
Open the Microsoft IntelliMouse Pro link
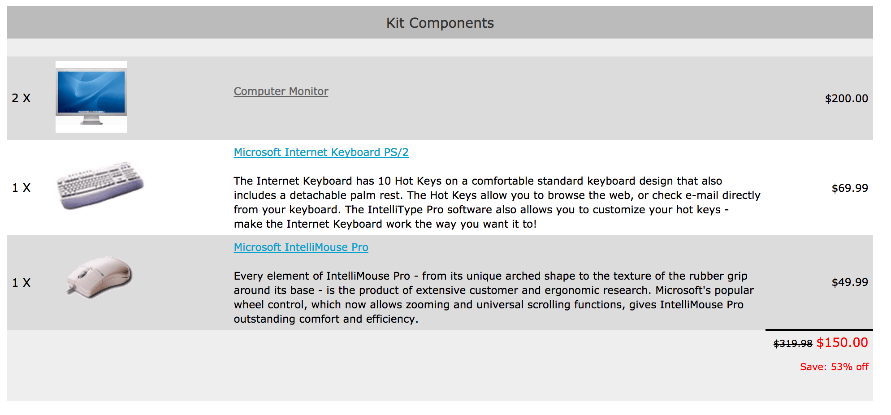(301, 247)
